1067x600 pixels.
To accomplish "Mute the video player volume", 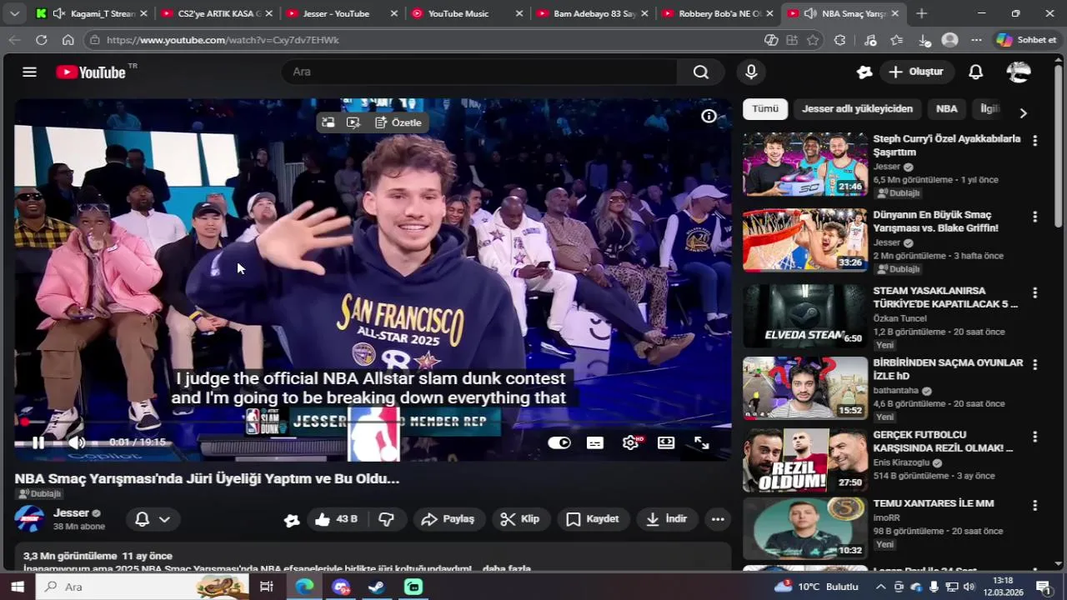I will pyautogui.click(x=76, y=442).
